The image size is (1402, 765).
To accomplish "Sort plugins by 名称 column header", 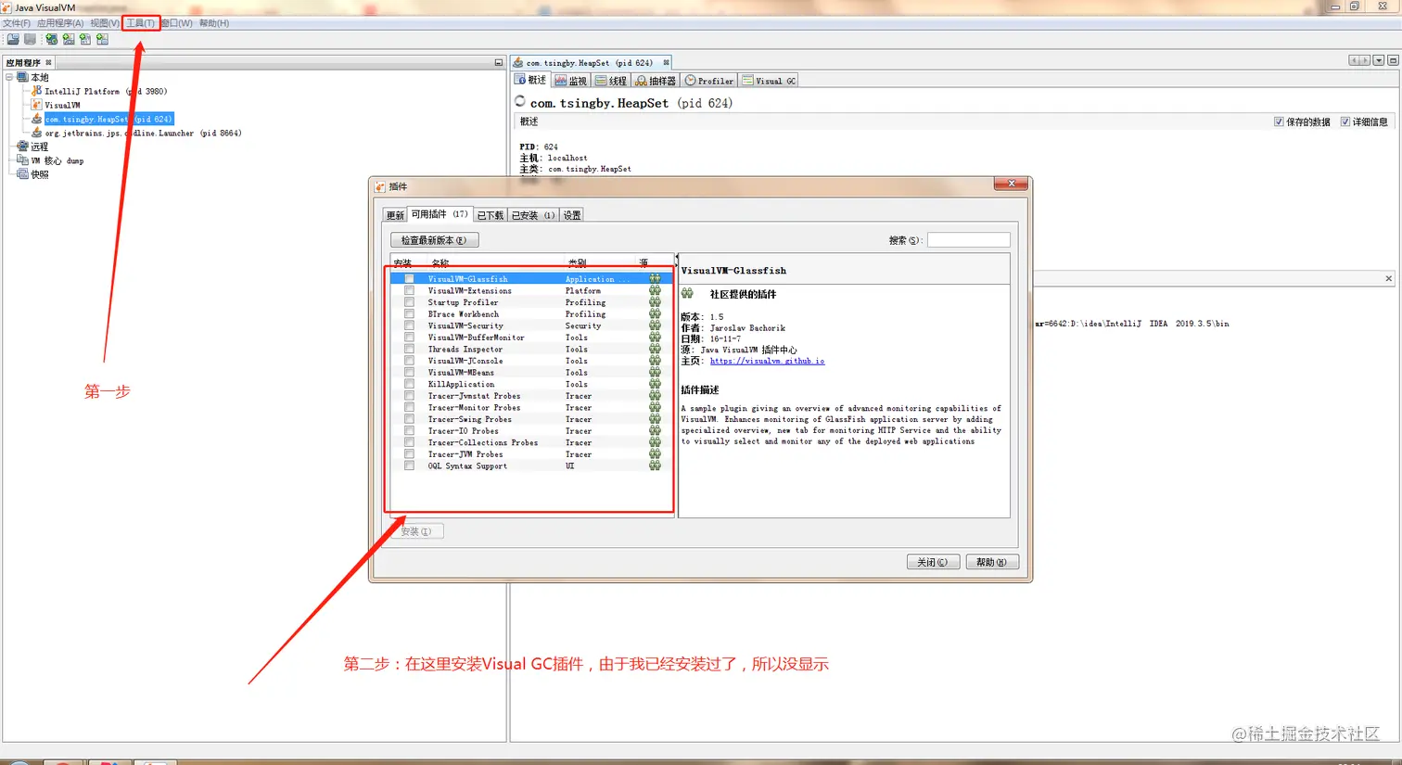I will pyautogui.click(x=496, y=262).
